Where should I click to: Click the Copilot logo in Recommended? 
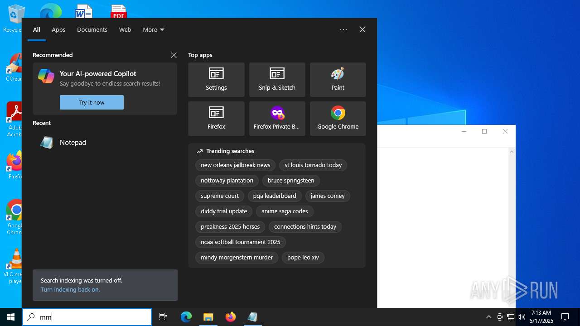coord(46,76)
